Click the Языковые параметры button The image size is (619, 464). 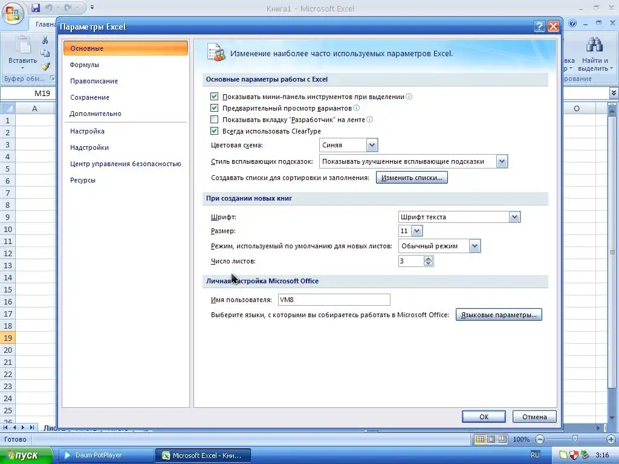(x=499, y=315)
